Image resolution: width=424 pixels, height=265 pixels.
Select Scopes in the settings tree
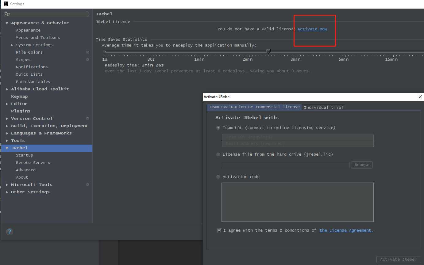click(x=23, y=60)
